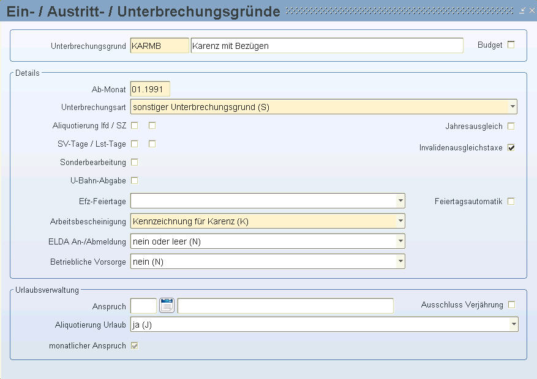Click the KARMB Unterbrechungsgrund code field
The width and height of the screenshot is (537, 379).
click(159, 45)
